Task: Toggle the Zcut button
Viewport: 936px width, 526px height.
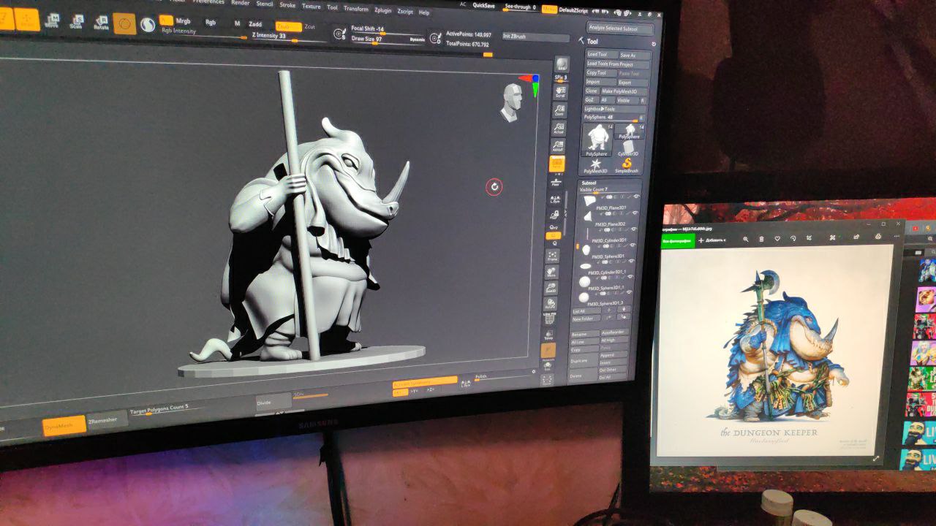Action: (310, 27)
